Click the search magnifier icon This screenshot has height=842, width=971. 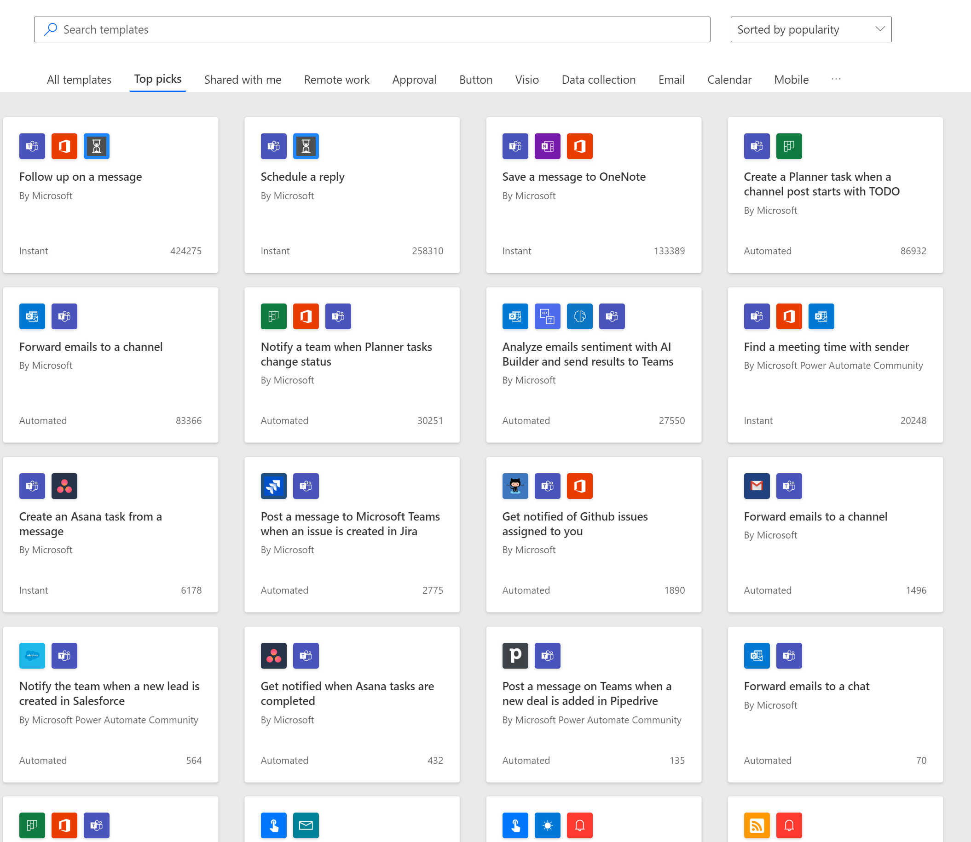pos(50,29)
